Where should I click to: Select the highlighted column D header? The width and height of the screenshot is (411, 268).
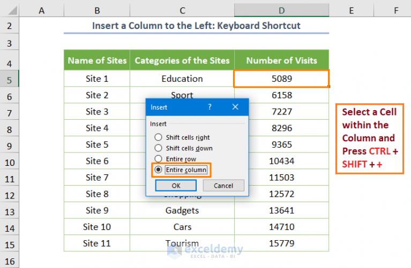pos(281,11)
